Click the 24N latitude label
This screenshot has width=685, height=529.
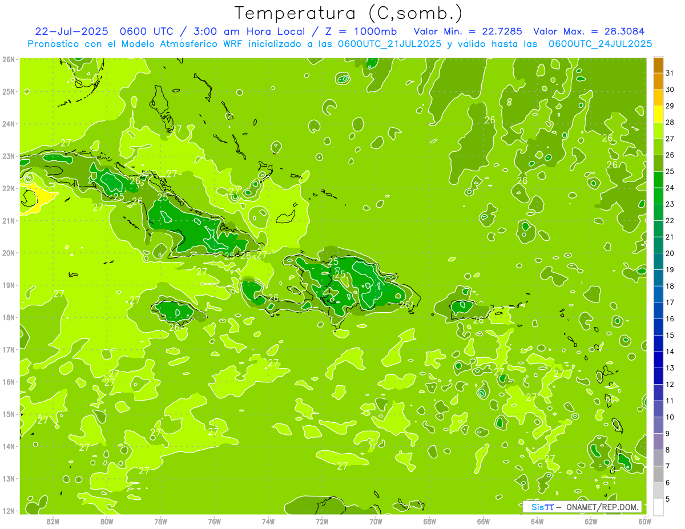(9, 124)
